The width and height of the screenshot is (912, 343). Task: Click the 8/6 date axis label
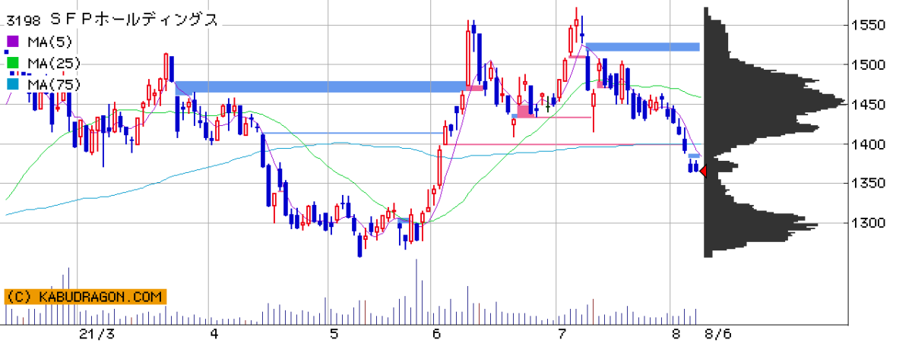[717, 334]
